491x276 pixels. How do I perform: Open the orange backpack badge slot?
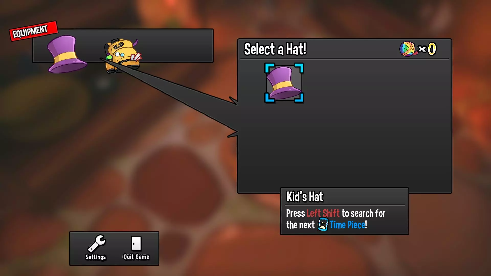[122, 56]
